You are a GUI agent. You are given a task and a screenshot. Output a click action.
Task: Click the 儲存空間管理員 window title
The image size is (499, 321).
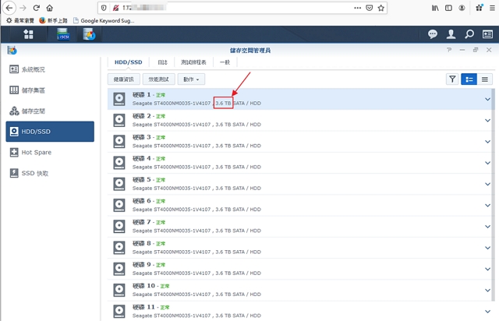click(250, 51)
